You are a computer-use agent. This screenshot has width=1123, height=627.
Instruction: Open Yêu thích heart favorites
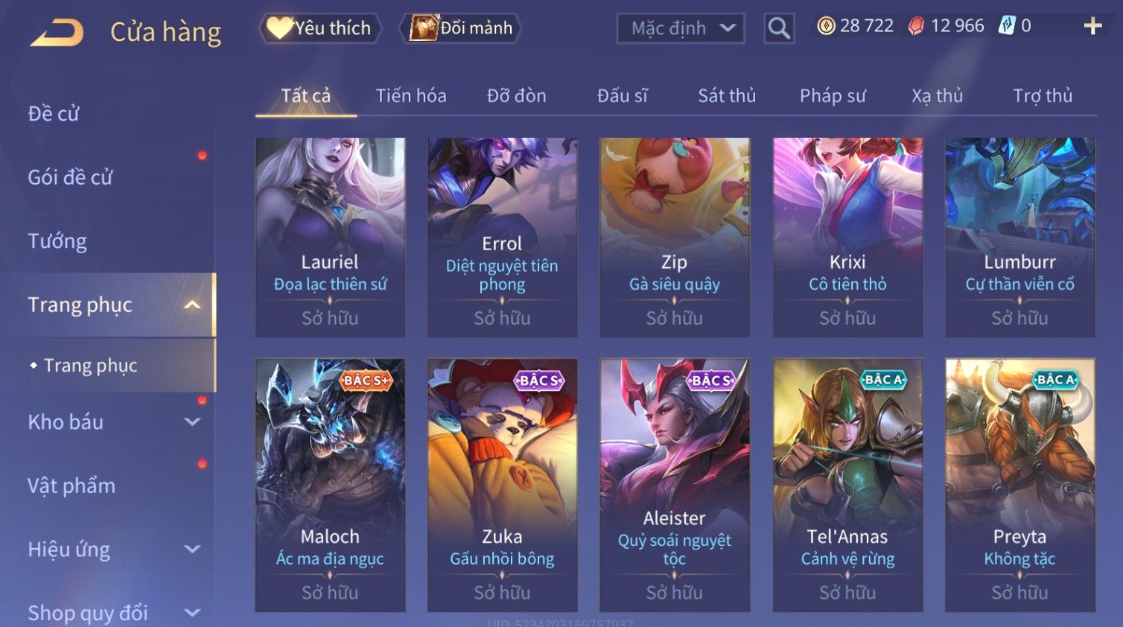[320, 28]
